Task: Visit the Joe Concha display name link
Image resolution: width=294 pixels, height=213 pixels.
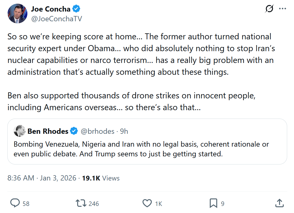Action: [51, 9]
